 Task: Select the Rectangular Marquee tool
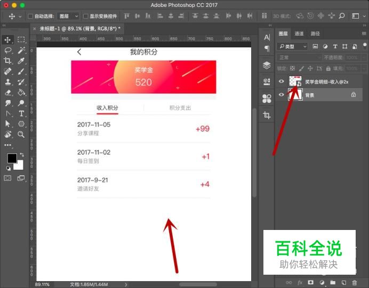(21, 39)
